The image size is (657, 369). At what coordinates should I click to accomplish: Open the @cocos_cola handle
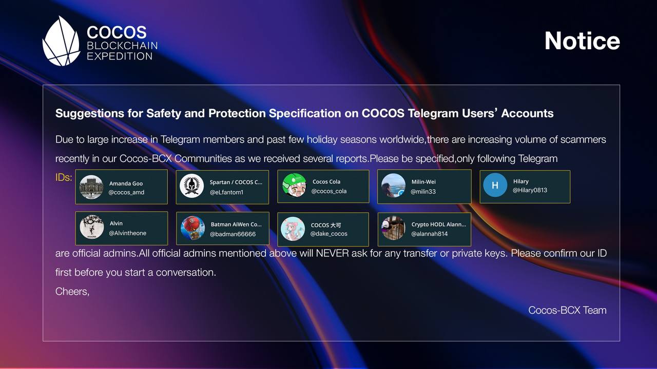coord(328,191)
